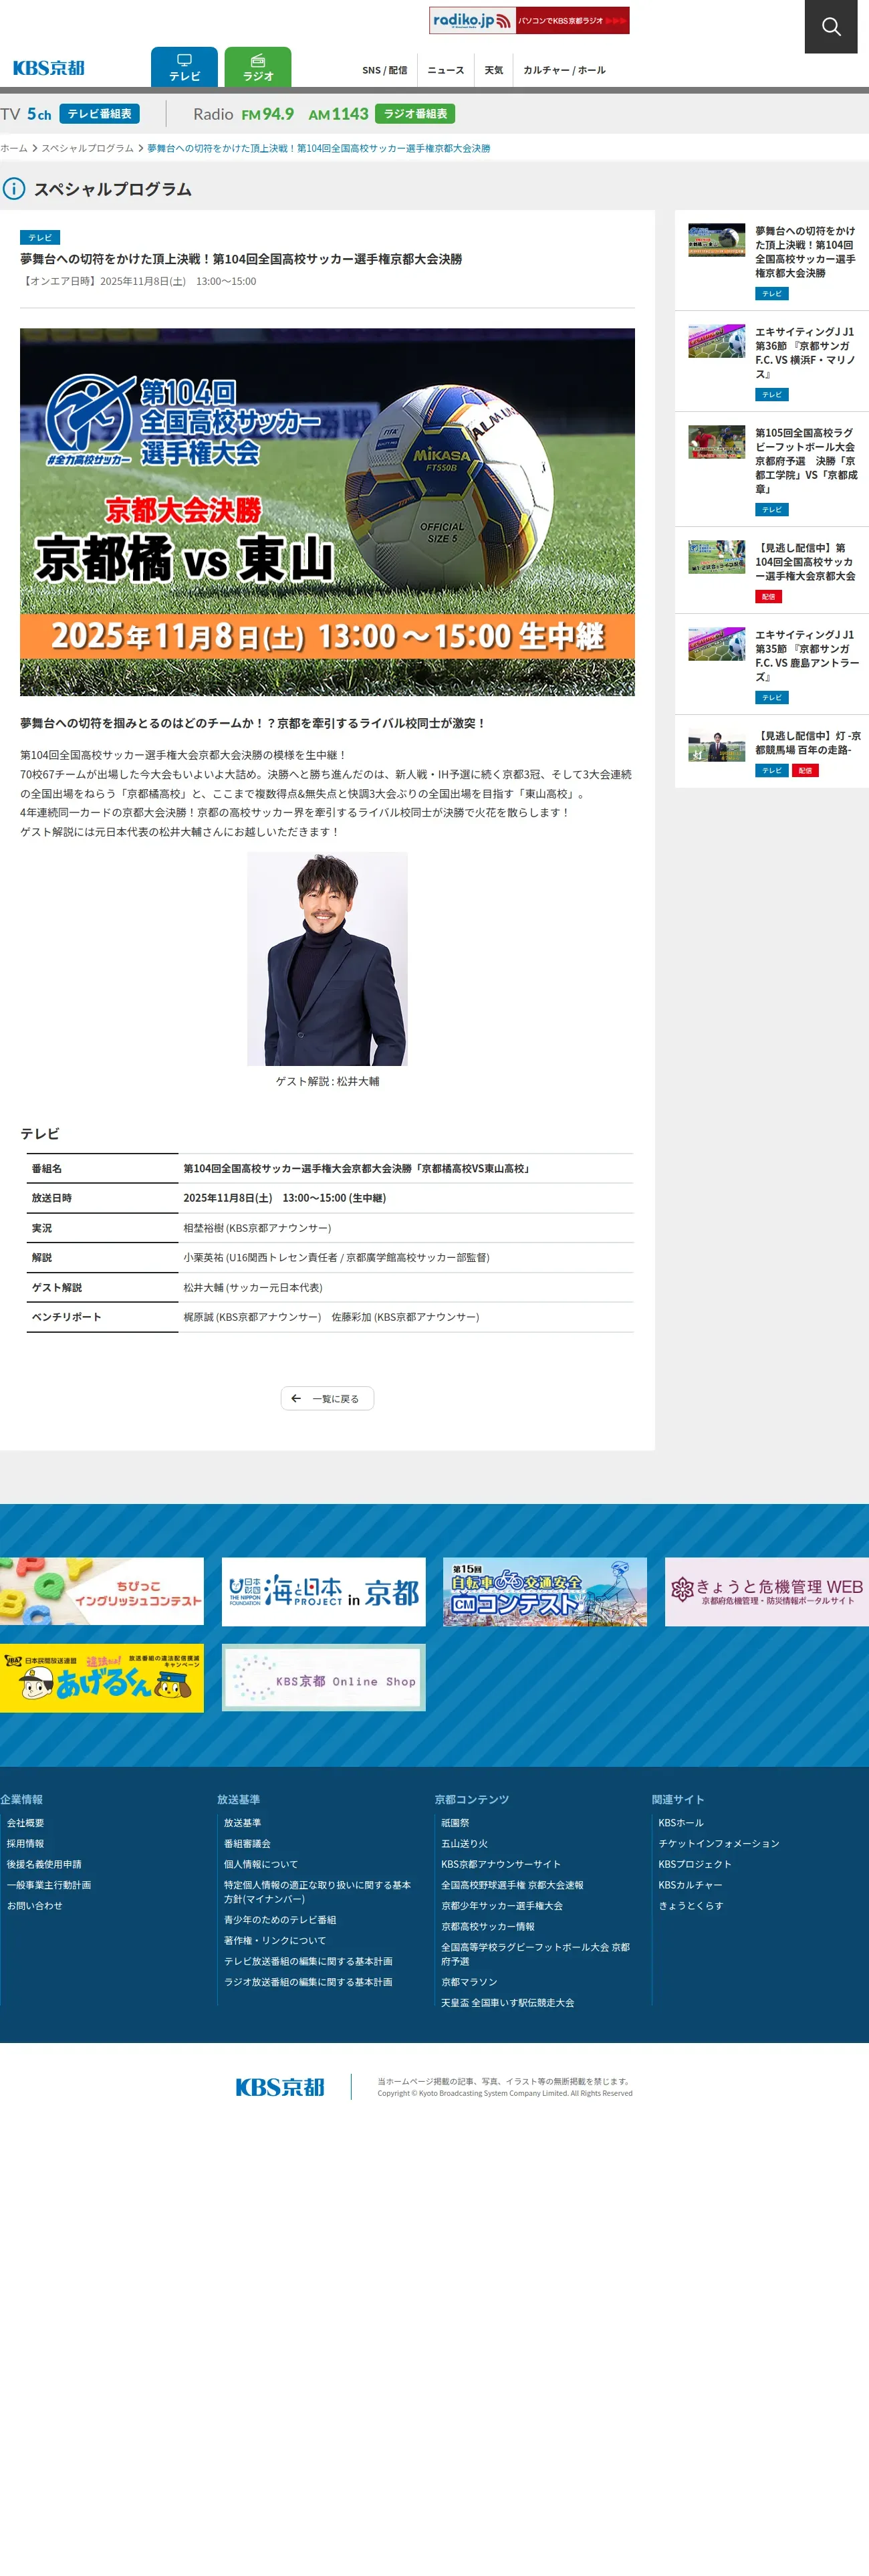Open the radiko.jp banner

[529, 20]
